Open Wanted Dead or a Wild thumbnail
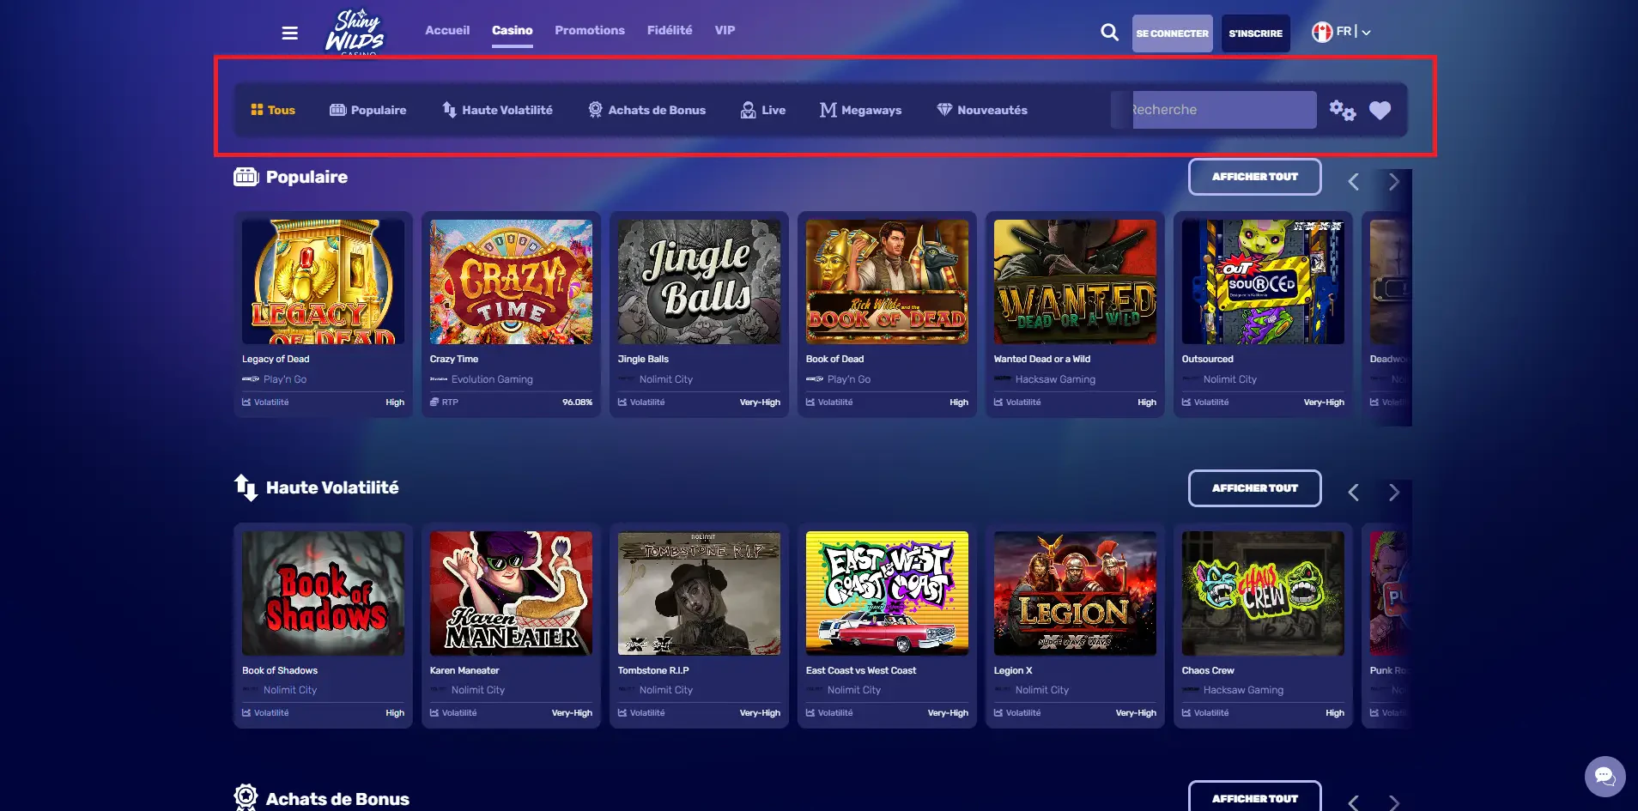 [1075, 281]
